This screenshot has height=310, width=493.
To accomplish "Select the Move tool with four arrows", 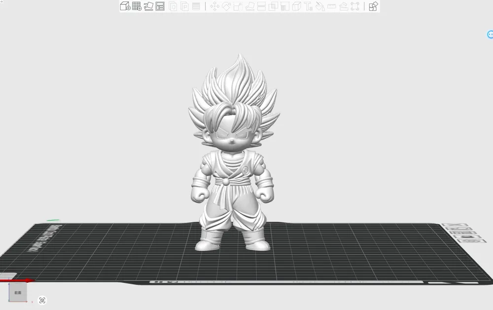I will [215, 6].
